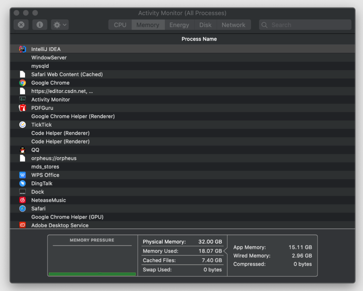The image size is (363, 291).
Task: Click the NeteaseMusic icon
Action: click(22, 200)
